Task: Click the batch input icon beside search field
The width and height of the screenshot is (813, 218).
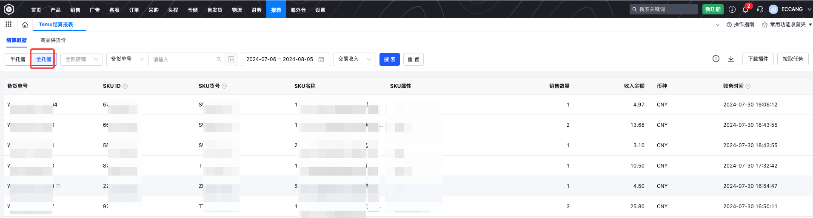Action: (x=231, y=59)
